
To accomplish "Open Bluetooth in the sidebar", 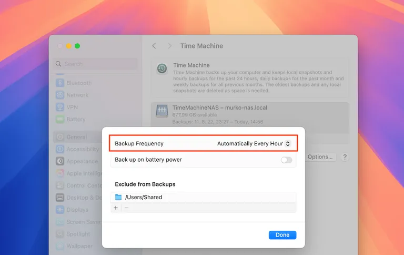I will tap(79, 83).
